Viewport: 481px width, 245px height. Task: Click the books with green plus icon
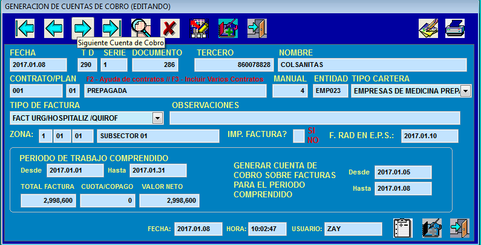(x=228, y=28)
